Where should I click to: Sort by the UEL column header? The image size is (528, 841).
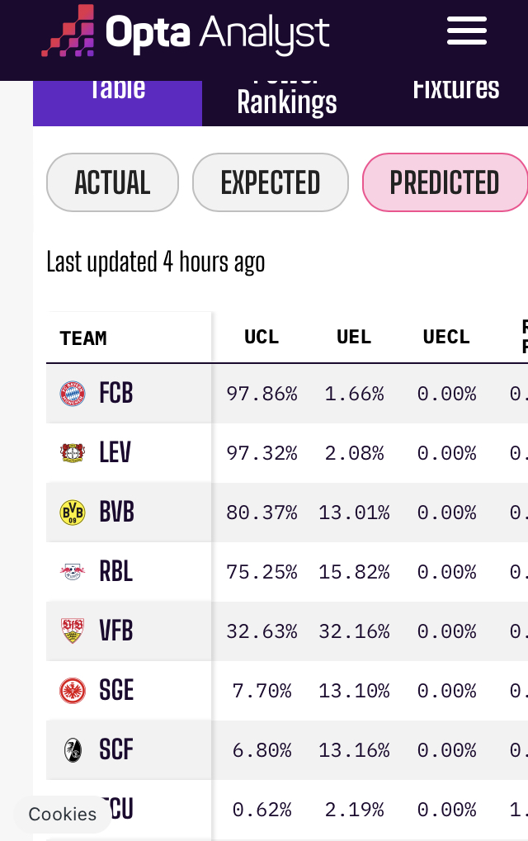tap(354, 338)
